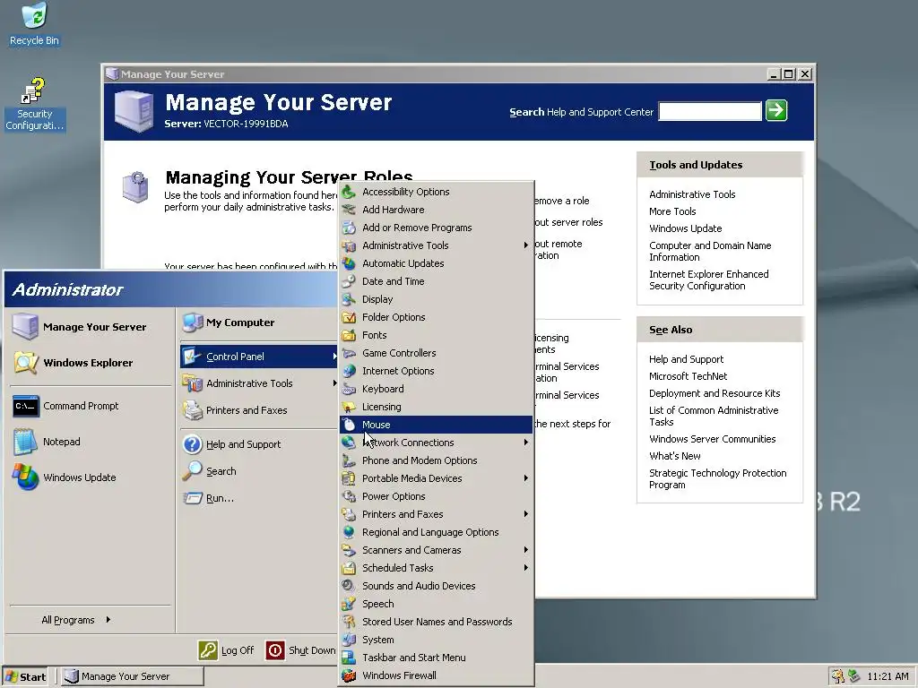Expand the Control Panel Printers and Faxes submenu arrow
Viewport: 918px width, 688px height.
click(525, 514)
